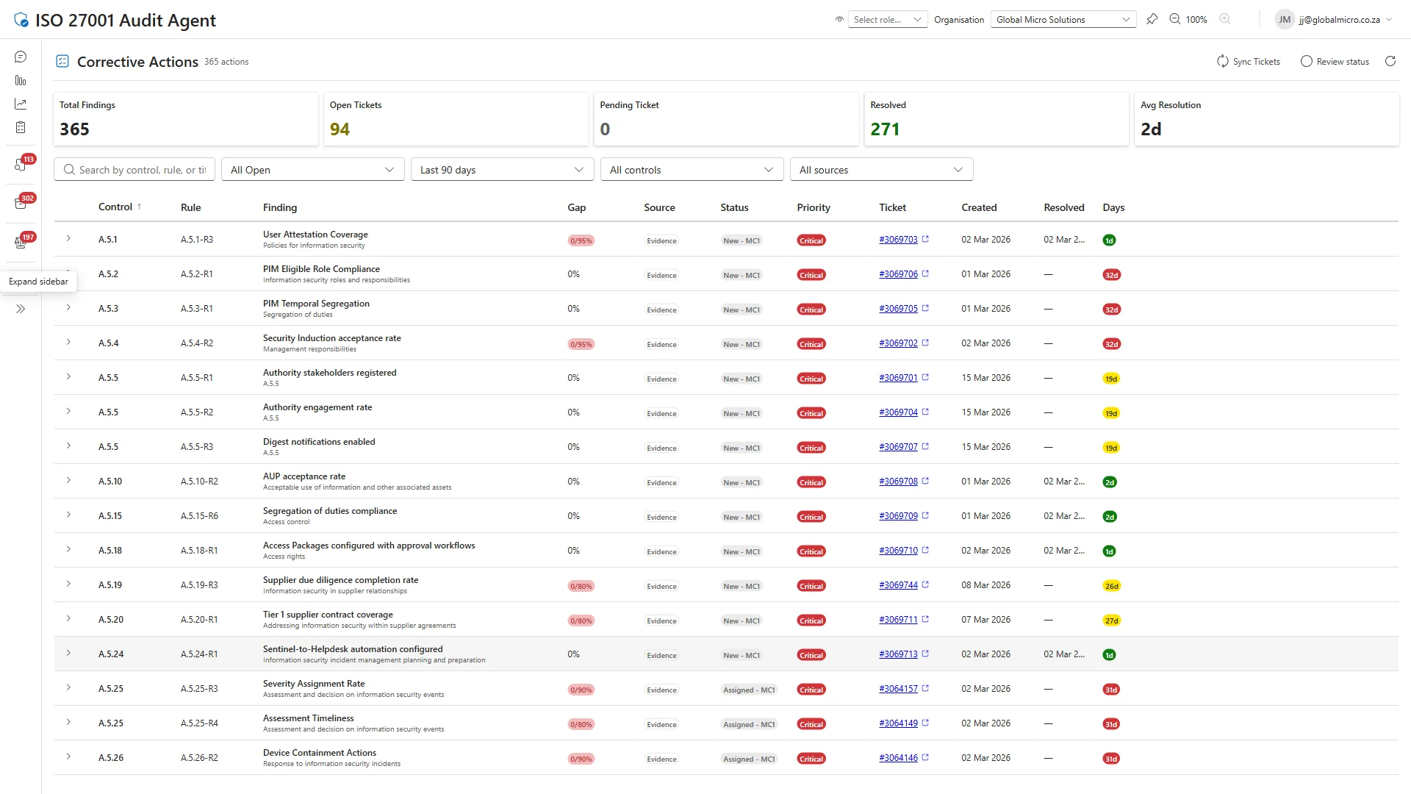This screenshot has height=794, width=1411.
Task: Open the Select role dropdown
Action: [x=887, y=19]
